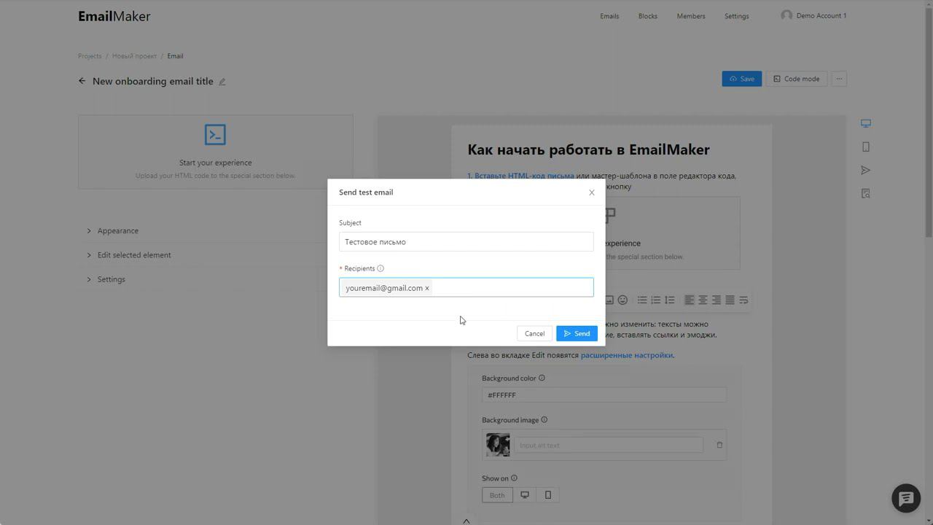The image size is (933, 525).
Task: Align text center
Action: (x=703, y=300)
